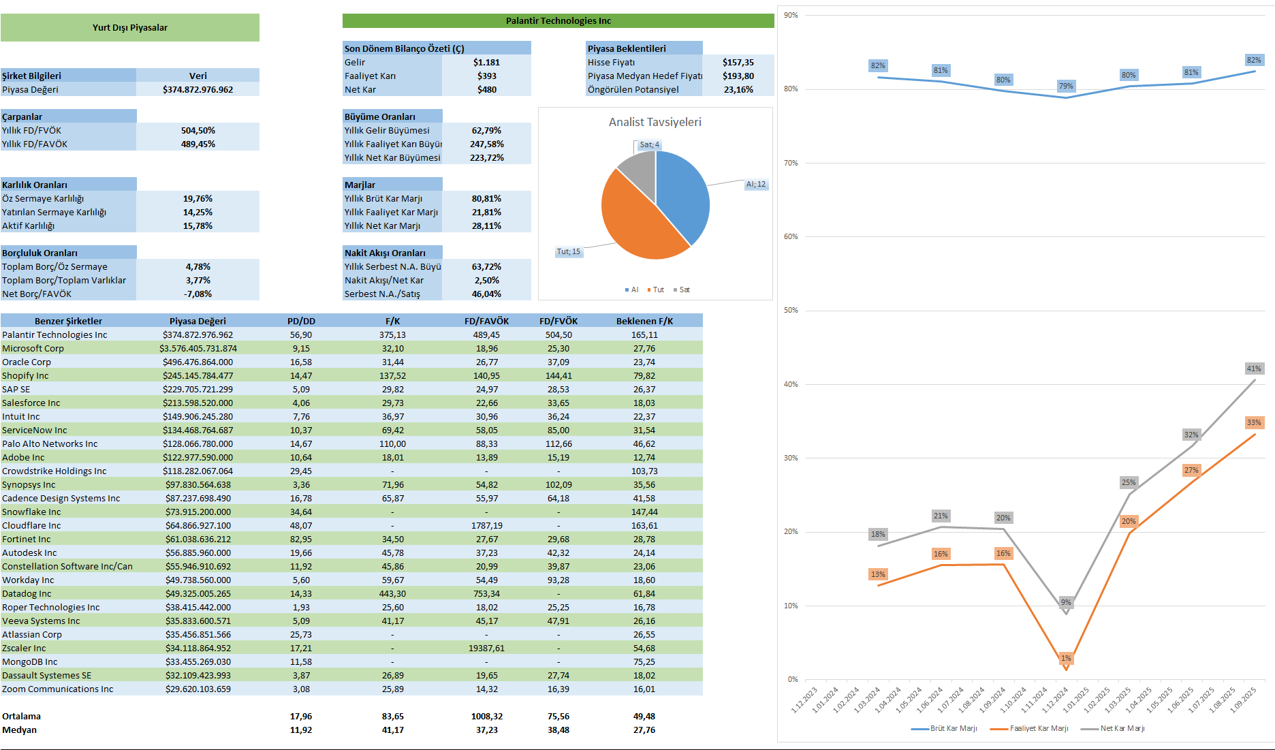The image size is (1275, 750).
Task: Click the SAP SE row name
Action: (x=16, y=389)
